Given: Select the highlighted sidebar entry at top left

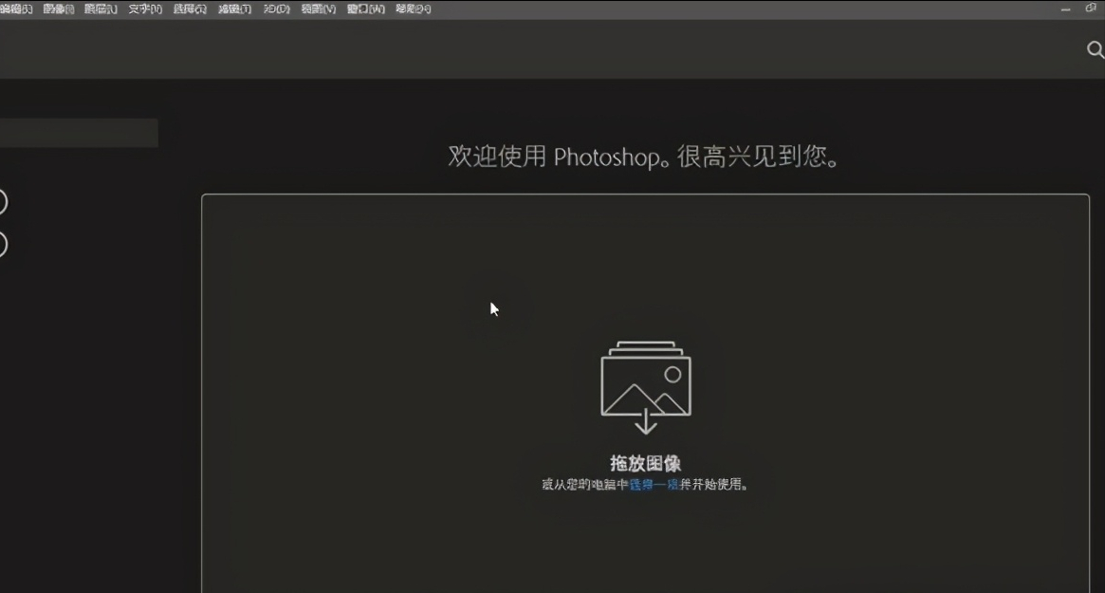Looking at the screenshot, I should pos(79,133).
